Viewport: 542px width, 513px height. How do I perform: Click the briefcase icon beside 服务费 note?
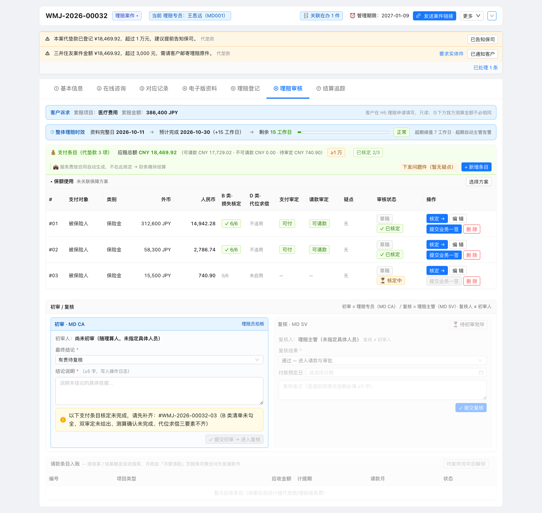coord(56,167)
